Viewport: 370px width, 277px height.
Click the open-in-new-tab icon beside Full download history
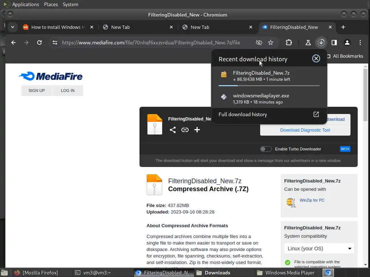(x=316, y=114)
